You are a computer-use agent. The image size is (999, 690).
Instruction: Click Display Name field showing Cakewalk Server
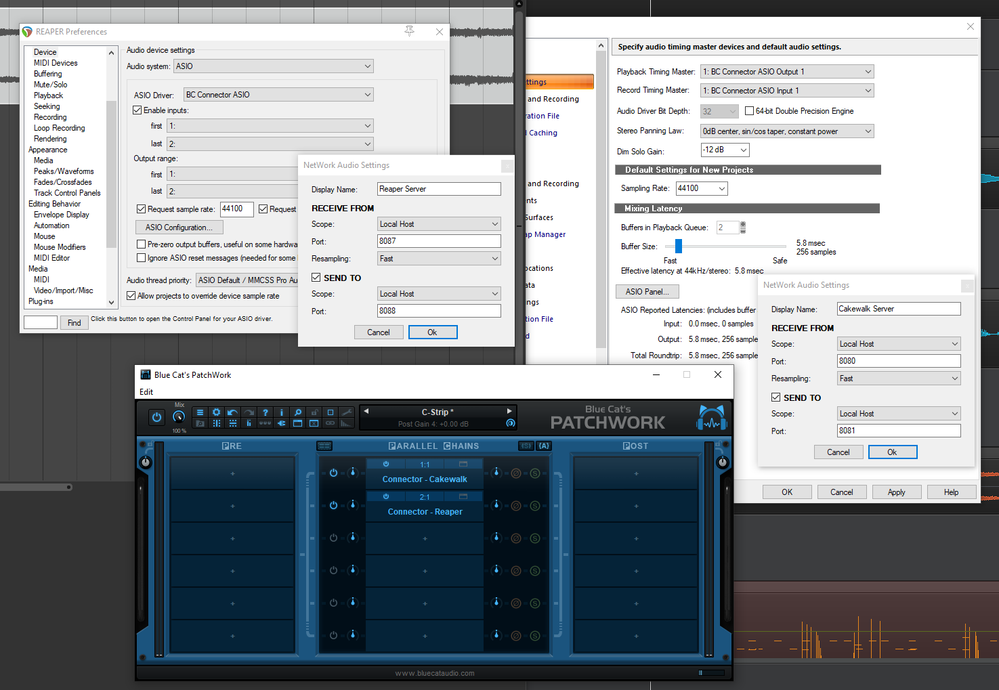[x=899, y=309]
